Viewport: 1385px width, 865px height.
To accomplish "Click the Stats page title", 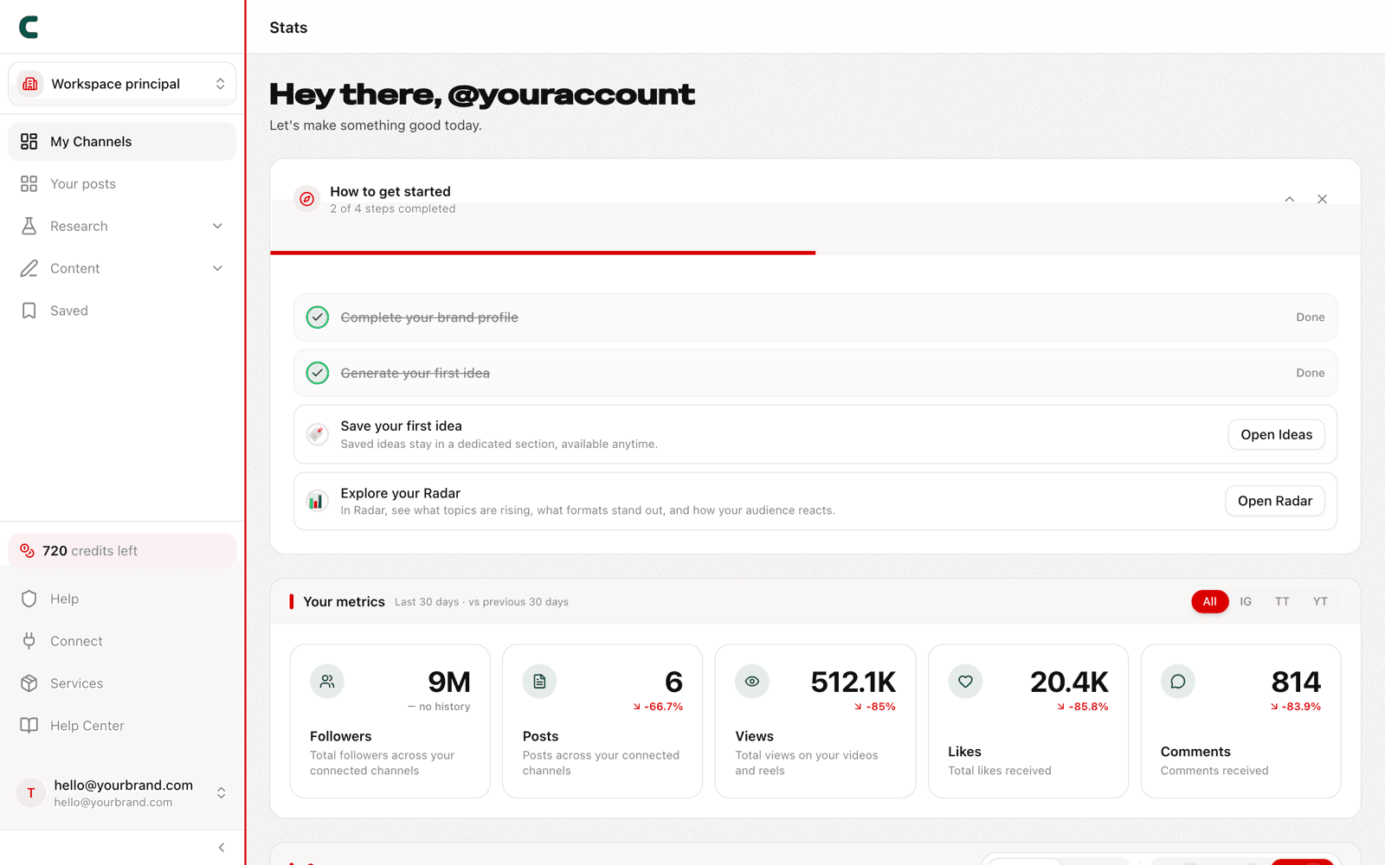I will pyautogui.click(x=288, y=28).
